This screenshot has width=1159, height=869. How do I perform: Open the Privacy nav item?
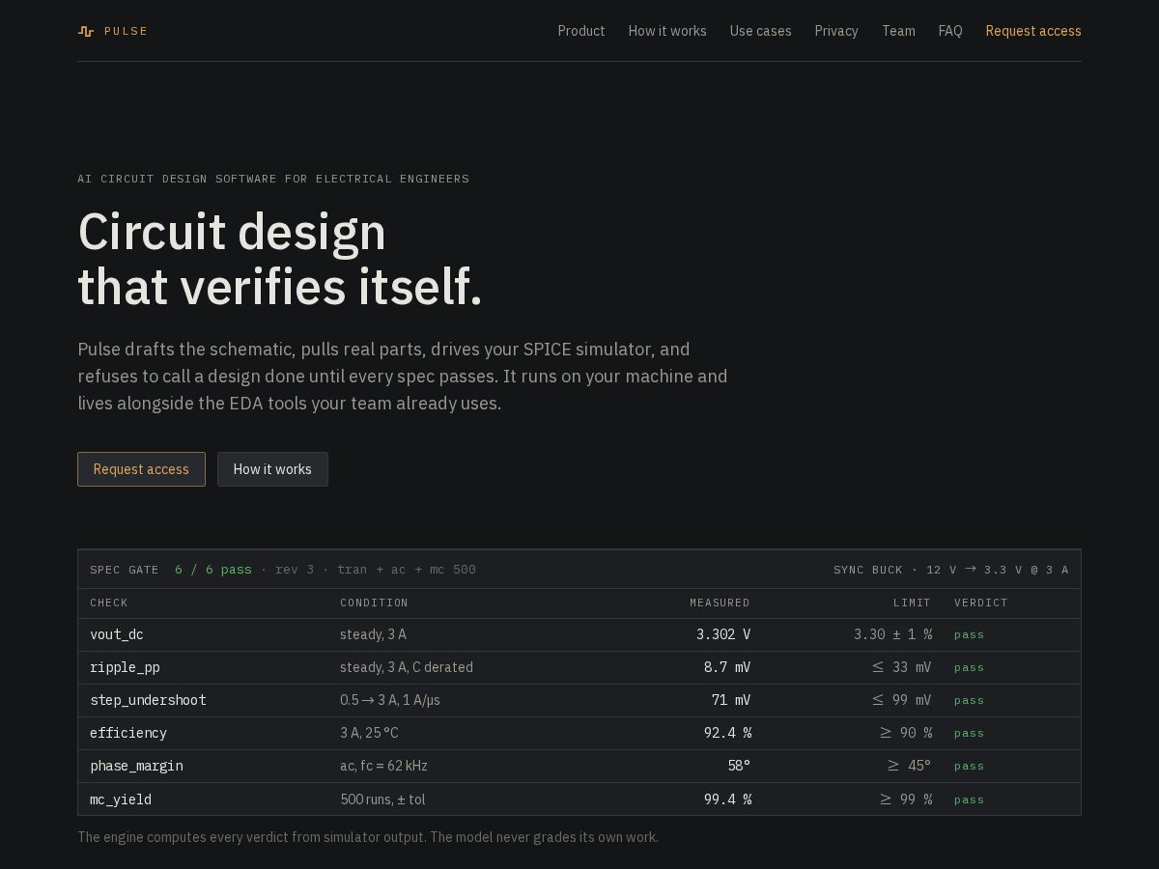836,31
